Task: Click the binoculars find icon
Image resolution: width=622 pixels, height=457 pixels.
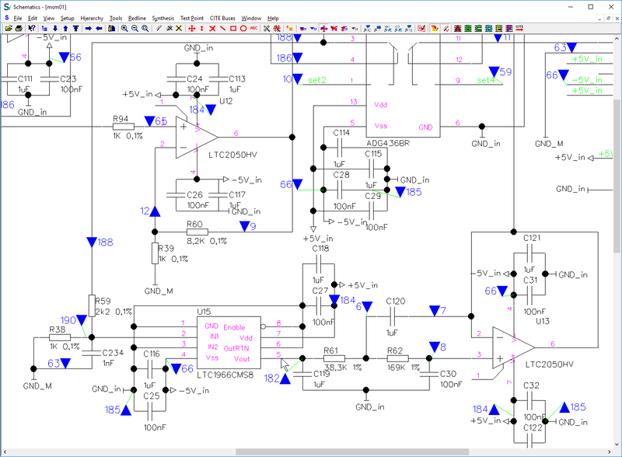Action: (111, 28)
